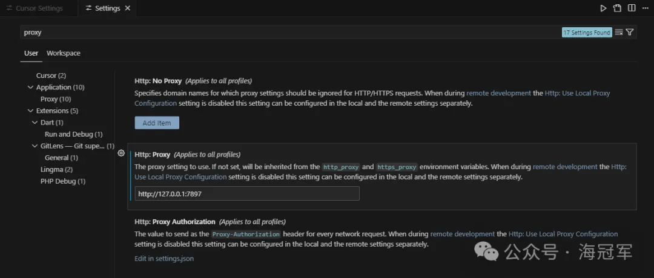Click the proxy search box

point(291,33)
